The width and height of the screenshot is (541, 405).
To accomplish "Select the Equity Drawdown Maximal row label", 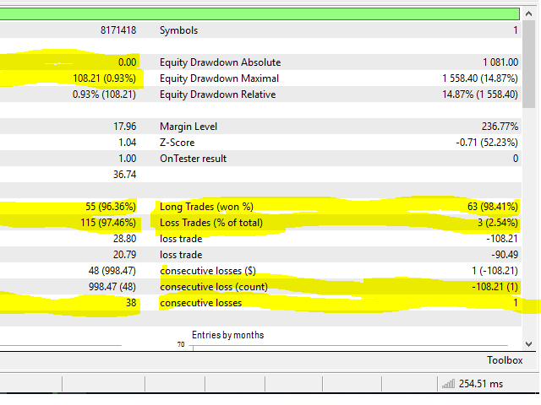I will point(219,78).
